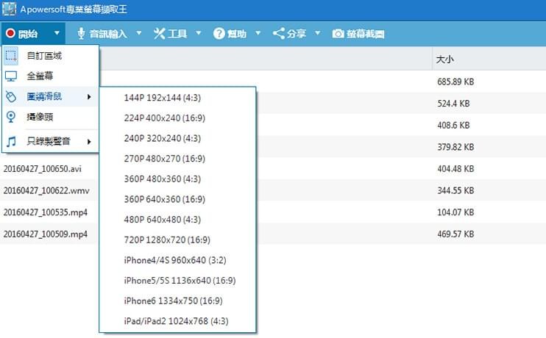The width and height of the screenshot is (546, 338).
Task: Click the question mark help icon
Action: pos(219,33)
